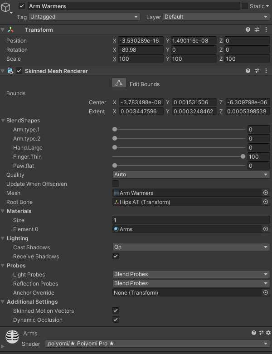Click the Anchor Override object picker

tap(266, 293)
